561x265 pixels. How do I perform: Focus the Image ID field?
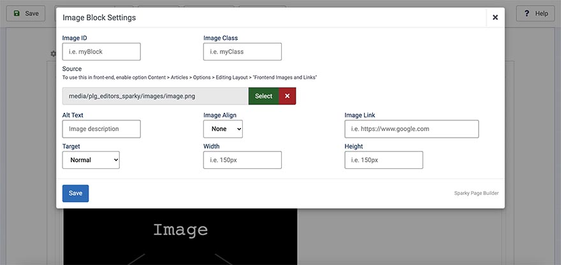[101, 52]
